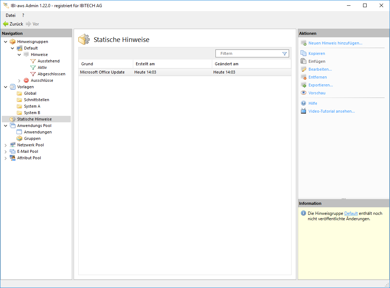390x288 pixels.
Task: Expand the Netzwerk Pool node
Action: pyautogui.click(x=6, y=145)
